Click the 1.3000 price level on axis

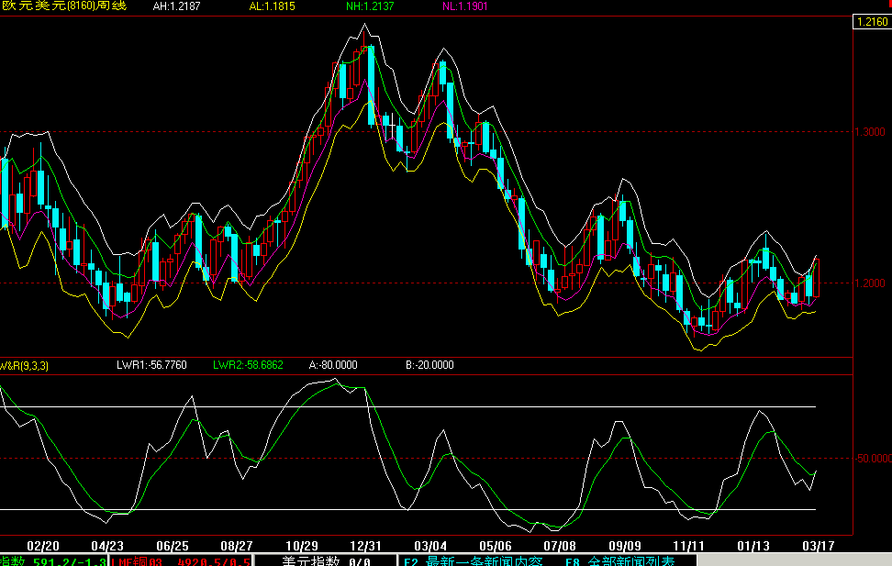pos(870,132)
